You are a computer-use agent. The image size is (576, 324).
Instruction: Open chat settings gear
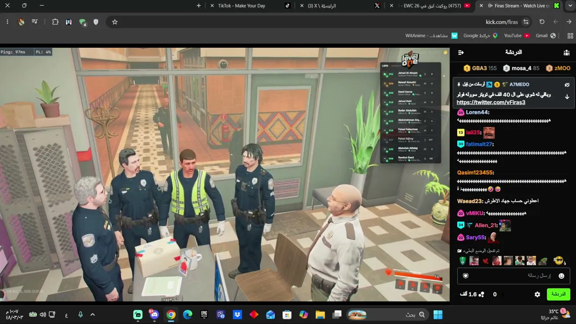pyautogui.click(x=537, y=294)
